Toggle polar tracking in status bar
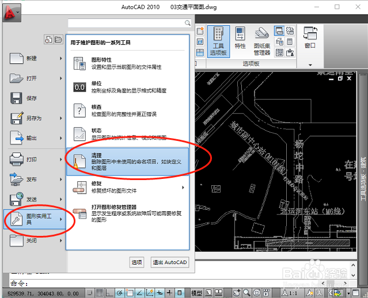Screen dimensions: 368x298 (x=120, y=293)
